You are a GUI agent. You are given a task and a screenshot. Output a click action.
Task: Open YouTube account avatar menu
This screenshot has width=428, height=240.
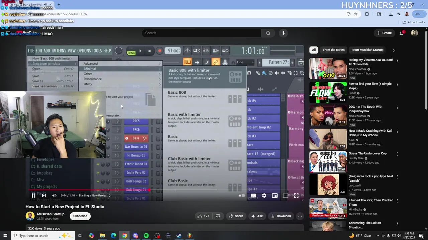[414, 33]
